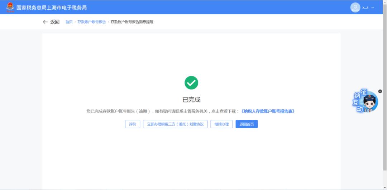Screen dimensions: 387x190
Task: Click the user avatar icon in header
Action: (x=355, y=7)
